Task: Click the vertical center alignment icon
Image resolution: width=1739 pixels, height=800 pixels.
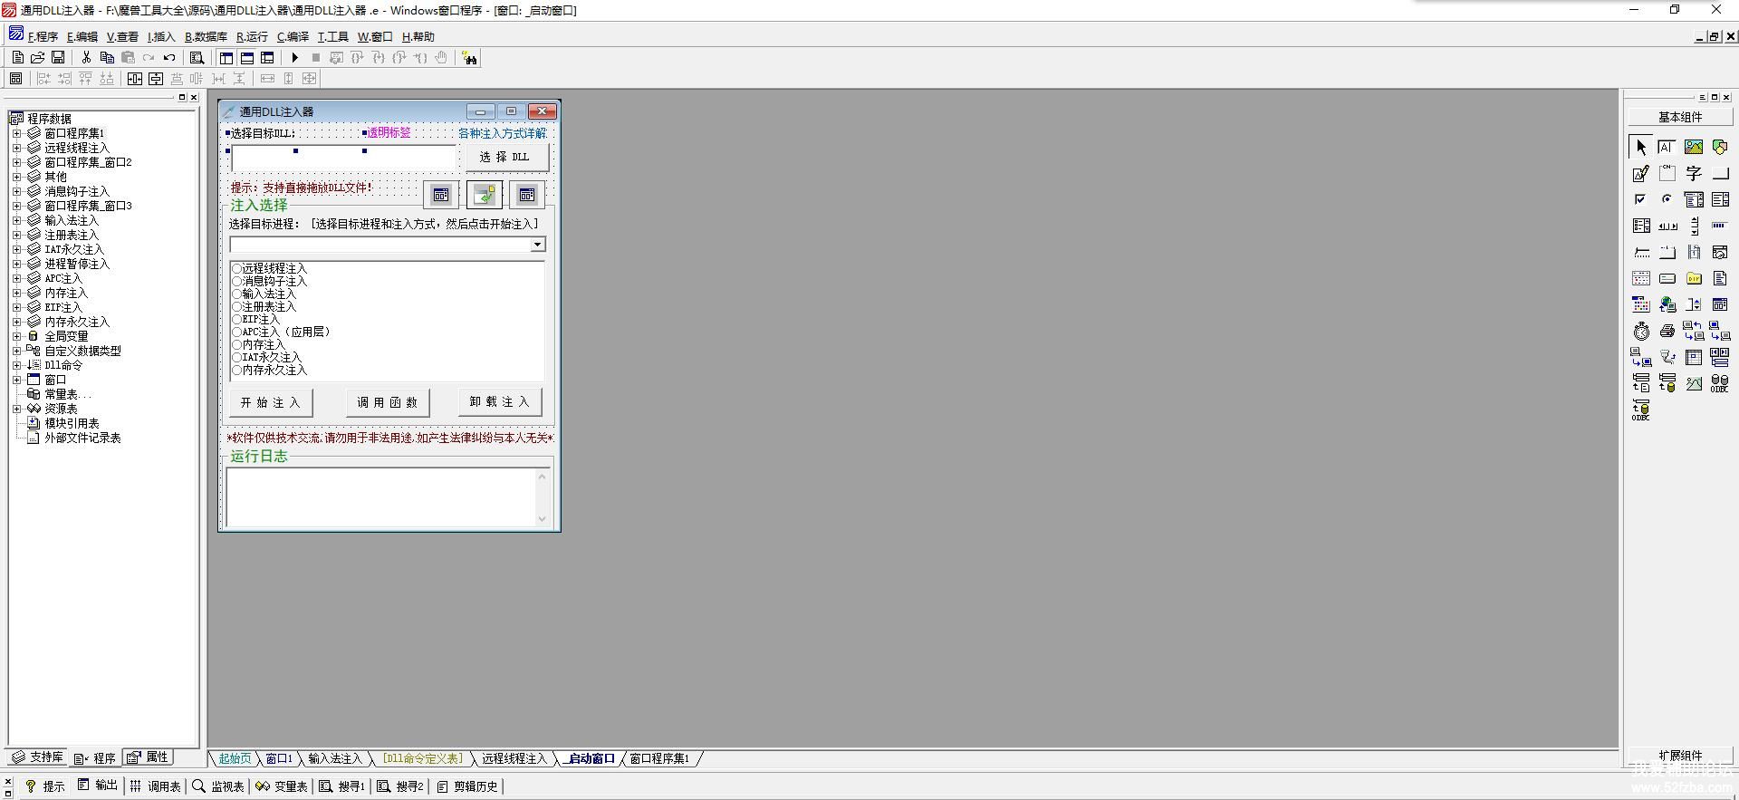Action: pos(156,79)
